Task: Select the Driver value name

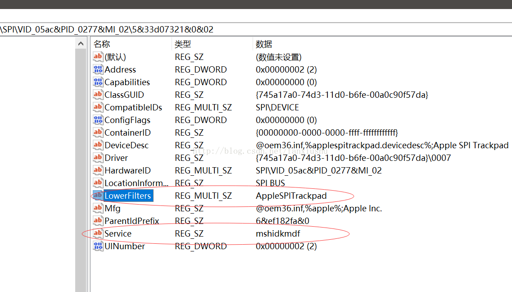Action: click(116, 158)
